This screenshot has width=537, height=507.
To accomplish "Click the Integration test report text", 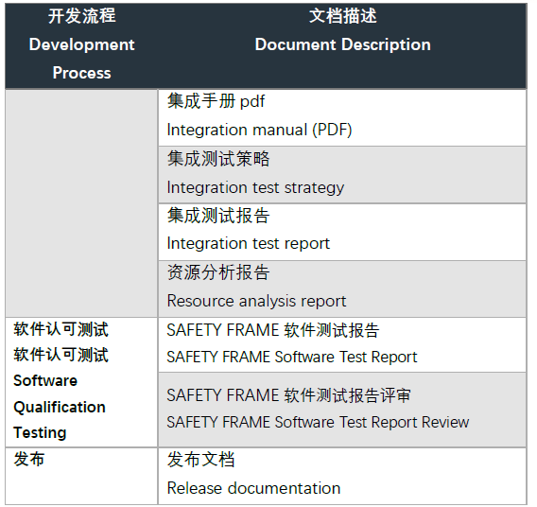I will 249,243.
